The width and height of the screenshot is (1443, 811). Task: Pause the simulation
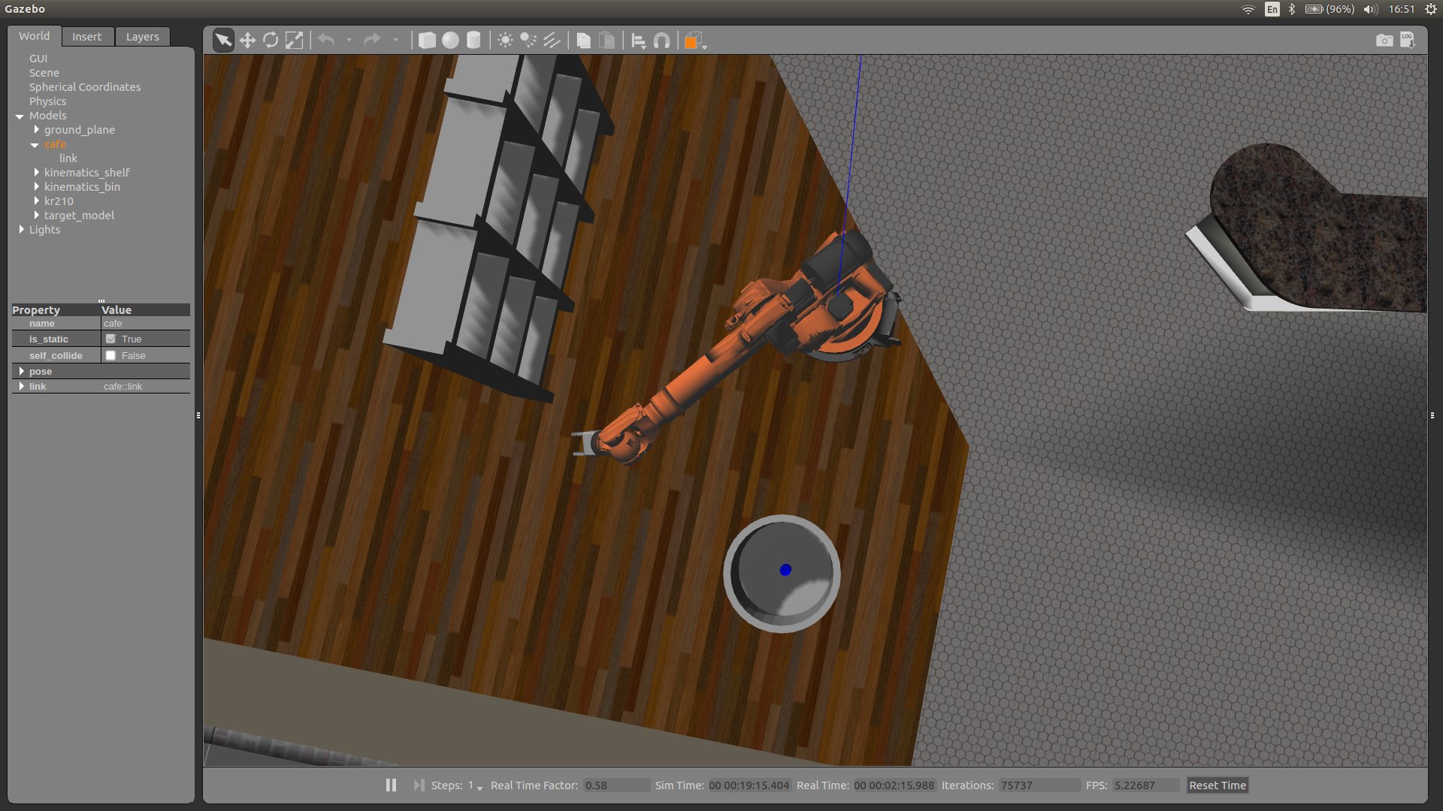(x=391, y=785)
